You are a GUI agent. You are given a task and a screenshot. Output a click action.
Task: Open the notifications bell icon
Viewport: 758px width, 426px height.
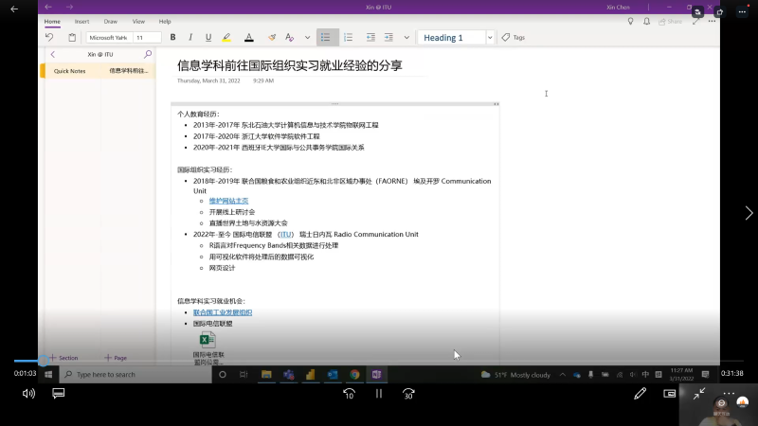tap(646, 21)
